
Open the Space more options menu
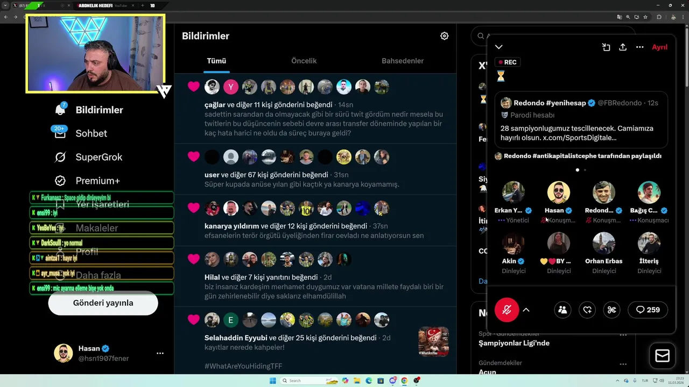pos(639,47)
